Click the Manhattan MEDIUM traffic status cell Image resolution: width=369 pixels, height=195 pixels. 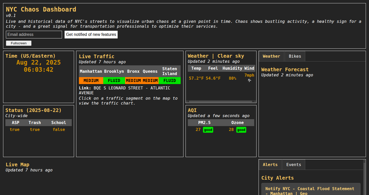[91, 80]
